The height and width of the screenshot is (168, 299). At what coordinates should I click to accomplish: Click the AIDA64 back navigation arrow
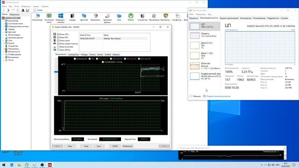[x=4, y=10]
